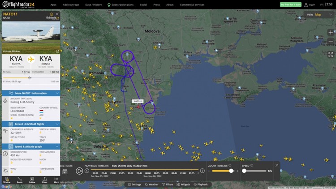Click registration LX-N90448 text
Image resolution: width=336 pixels, height=189 pixels.
coord(17,111)
